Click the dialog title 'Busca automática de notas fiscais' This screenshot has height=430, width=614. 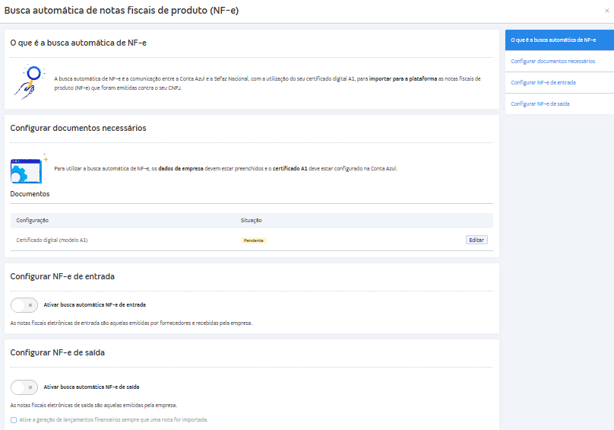(122, 11)
